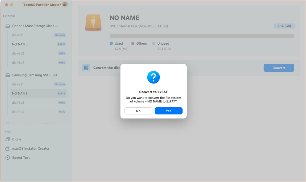Select the Samsung SSD 860 drive icon

(x=8, y=75)
